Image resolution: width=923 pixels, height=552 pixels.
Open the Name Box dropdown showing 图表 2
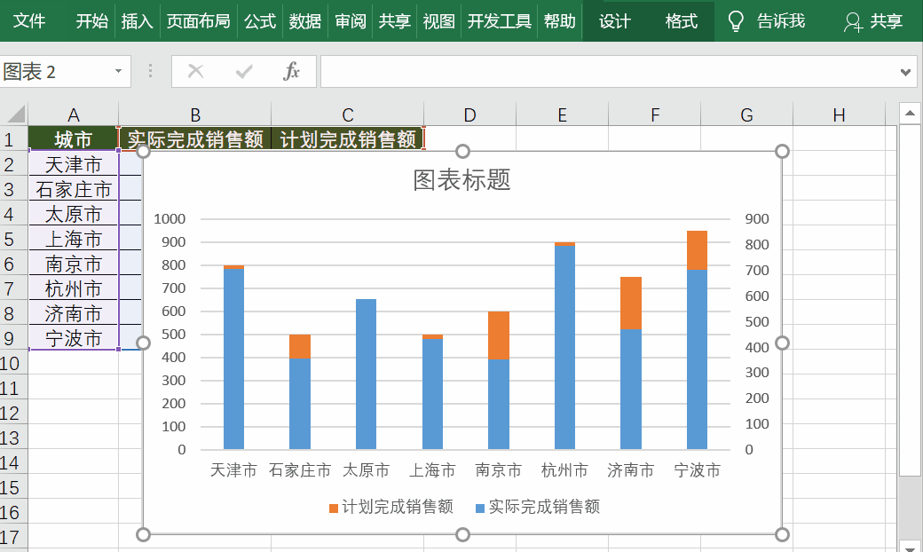(x=121, y=71)
